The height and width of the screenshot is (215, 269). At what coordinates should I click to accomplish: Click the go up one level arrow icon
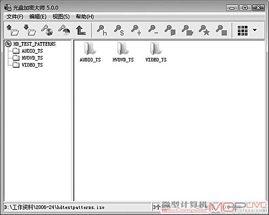coord(81,30)
